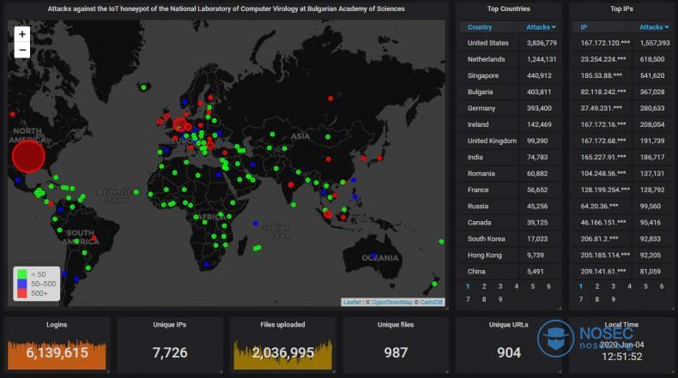Click the Unique files value 987
The width and height of the screenshot is (678, 378).
[396, 352]
